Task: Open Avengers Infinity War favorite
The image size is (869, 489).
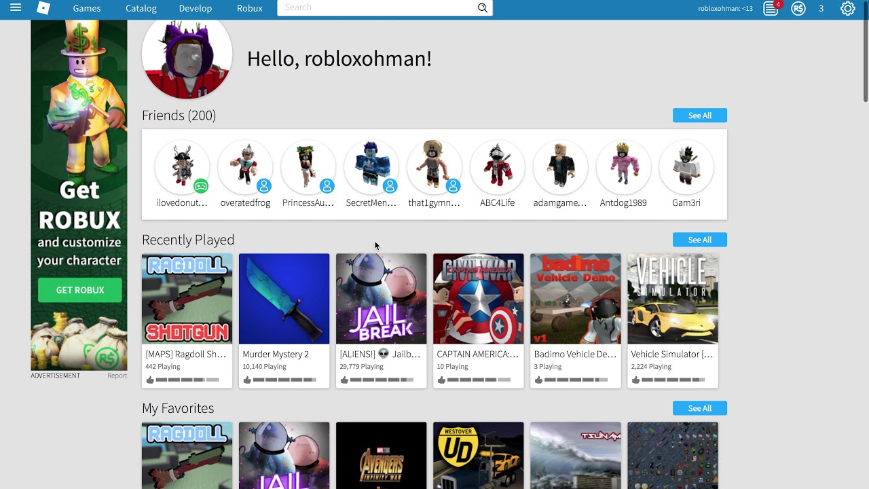Action: pos(381,456)
